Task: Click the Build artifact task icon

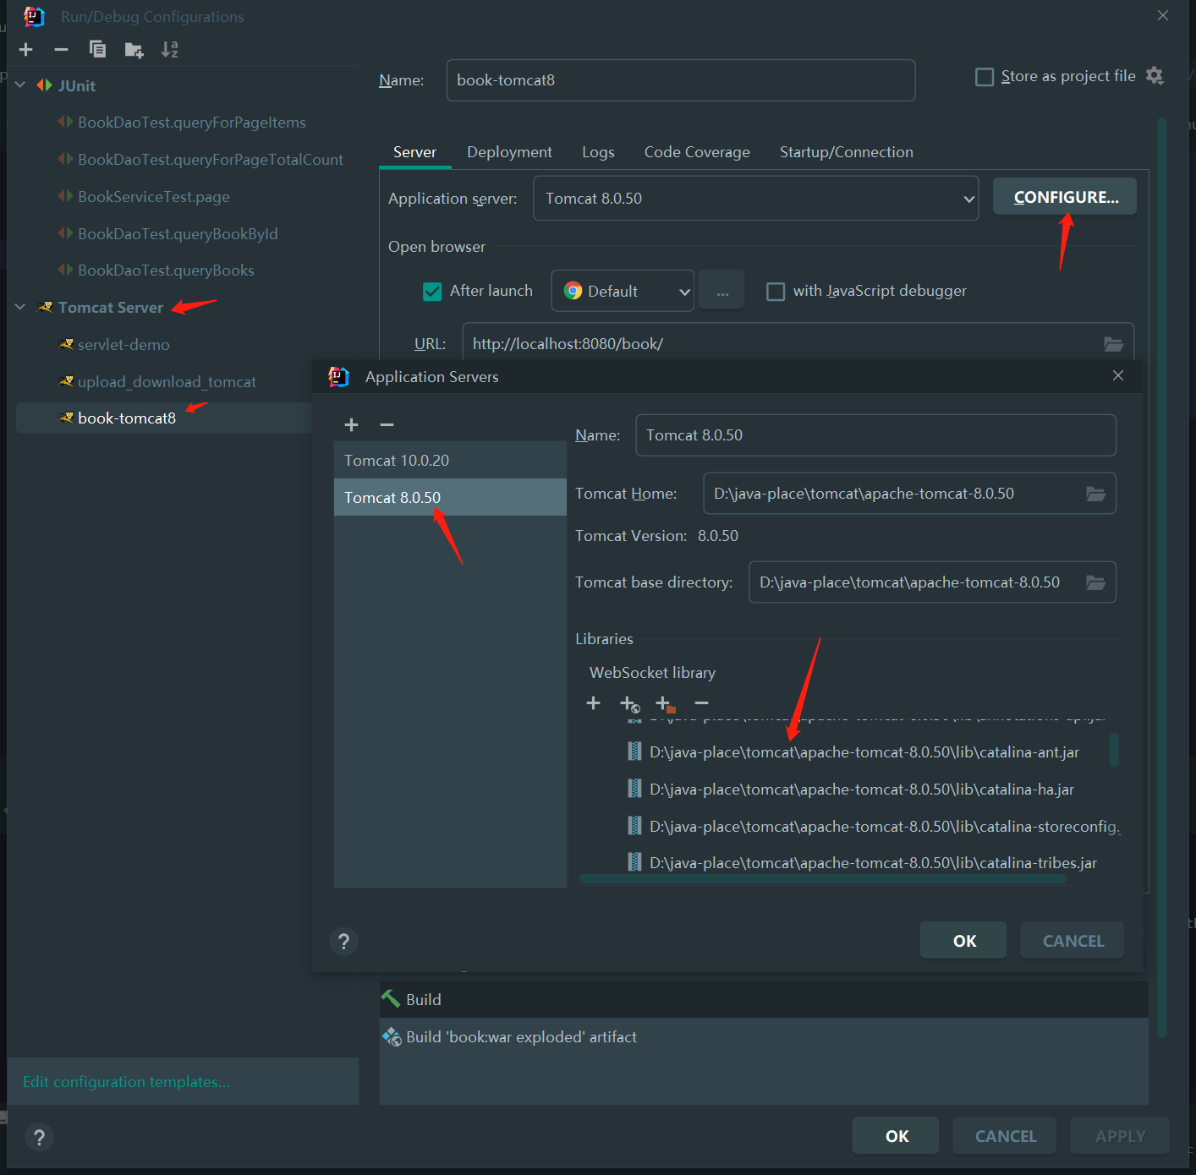Action: coord(392,1036)
